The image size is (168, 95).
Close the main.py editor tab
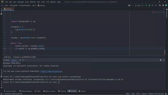coord(13,9)
